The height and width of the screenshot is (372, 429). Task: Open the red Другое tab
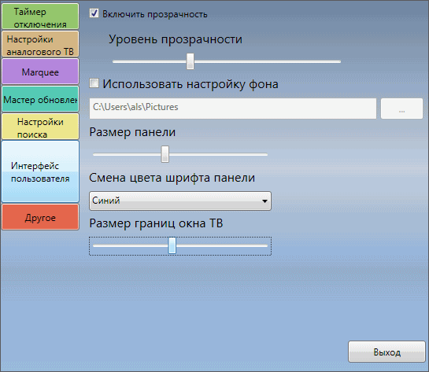pos(40,217)
